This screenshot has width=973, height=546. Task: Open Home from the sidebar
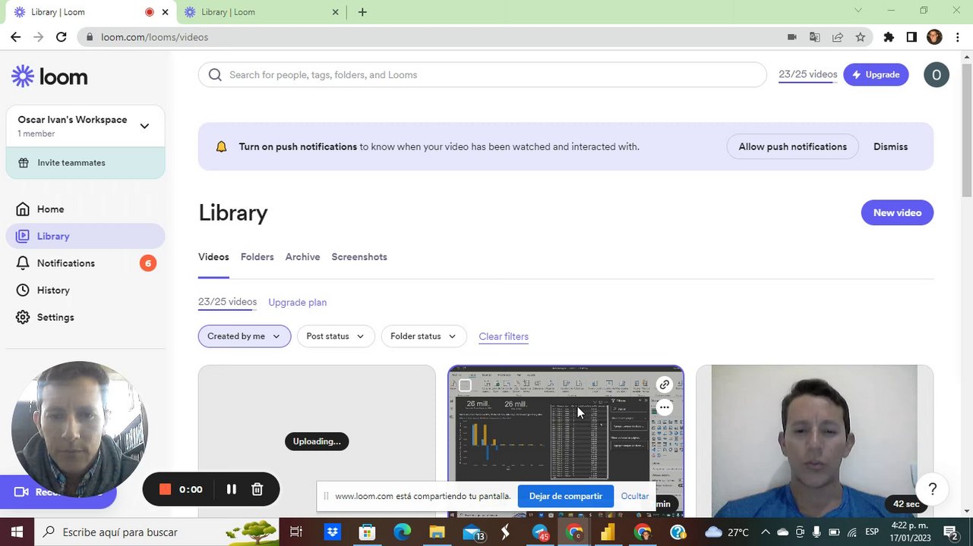pos(51,209)
